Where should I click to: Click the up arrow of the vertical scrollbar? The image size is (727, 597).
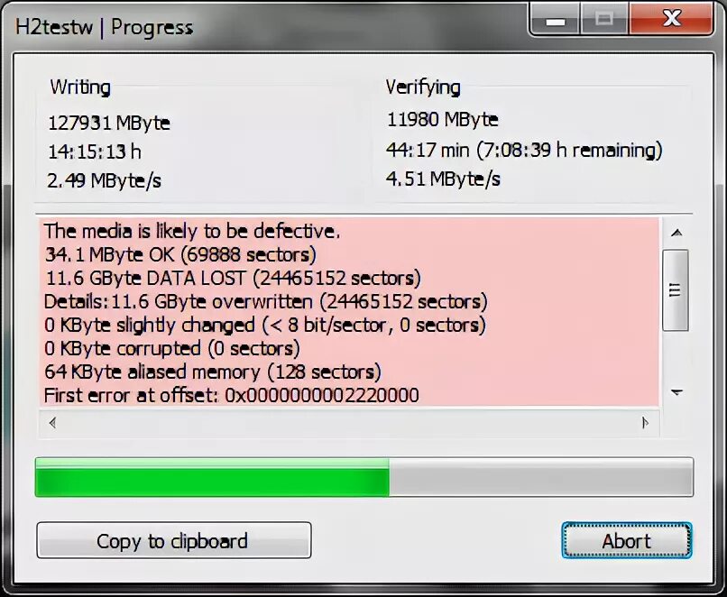[676, 233]
